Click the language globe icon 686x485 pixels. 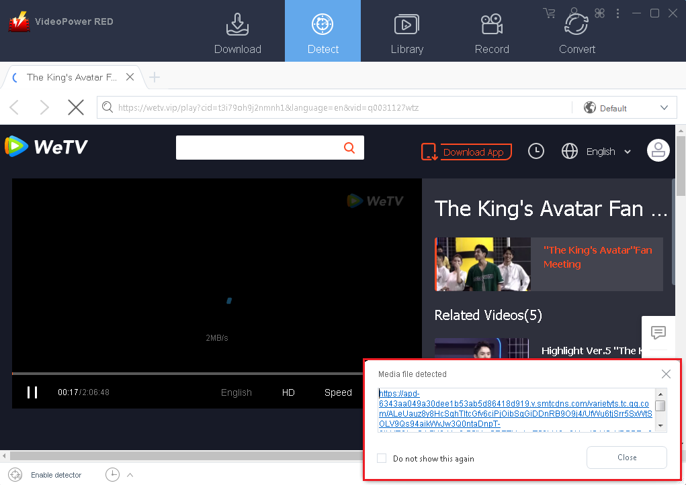[x=570, y=151]
